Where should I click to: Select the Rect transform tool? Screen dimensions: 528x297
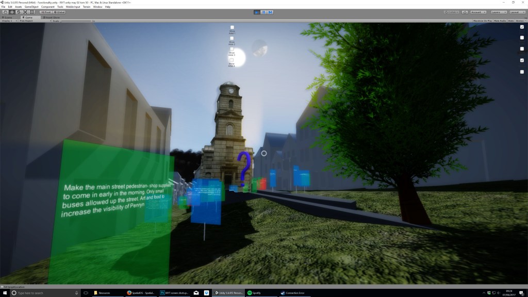[32, 11]
